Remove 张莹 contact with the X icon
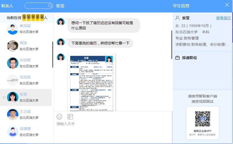 tap(4, 97)
